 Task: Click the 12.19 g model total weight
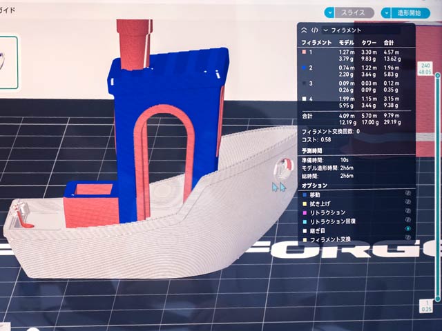(347, 123)
